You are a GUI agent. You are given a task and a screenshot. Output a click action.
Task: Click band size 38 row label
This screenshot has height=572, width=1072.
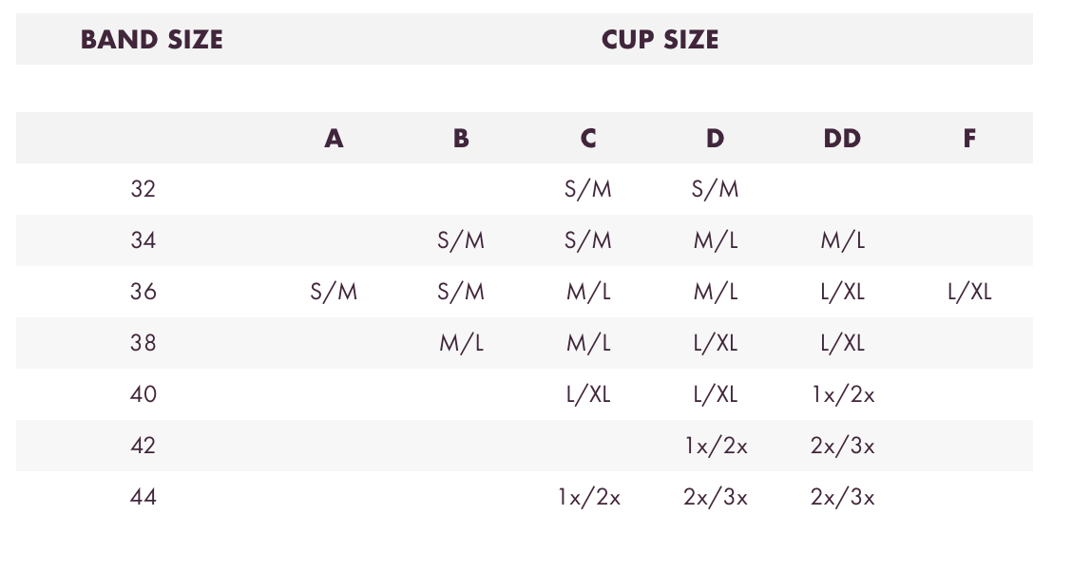click(143, 342)
